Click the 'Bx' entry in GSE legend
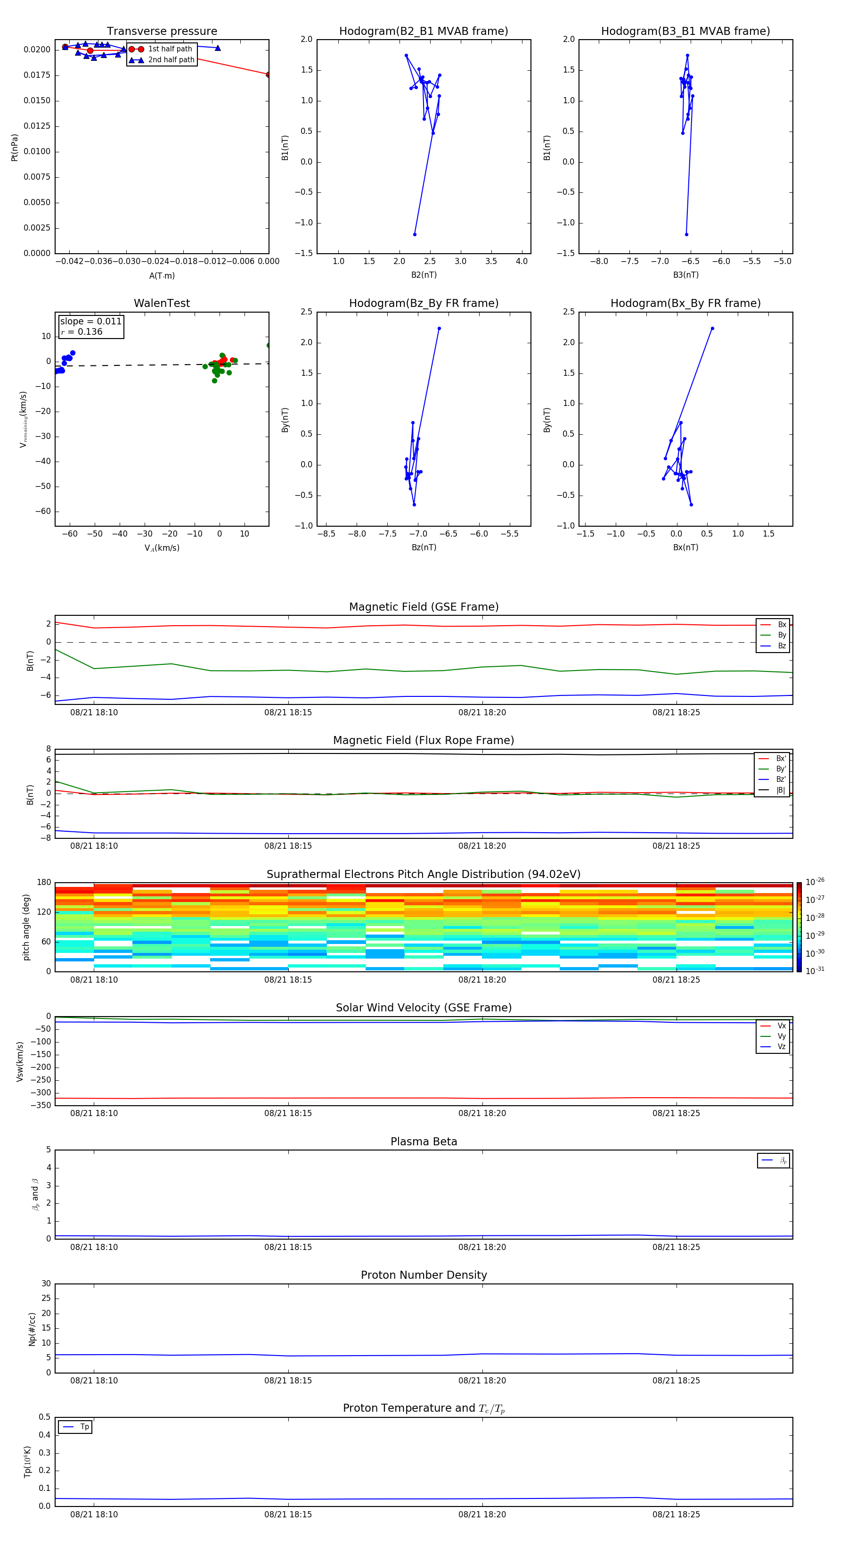This screenshot has width=848, height=1556. pyautogui.click(x=773, y=625)
